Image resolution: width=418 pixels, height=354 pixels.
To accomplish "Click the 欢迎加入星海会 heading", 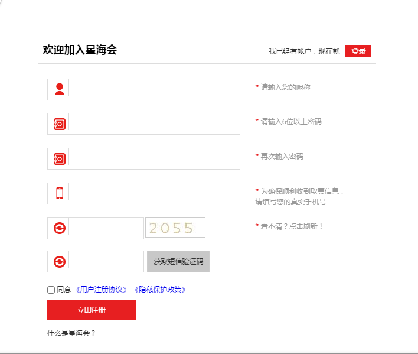I will click(x=80, y=50).
